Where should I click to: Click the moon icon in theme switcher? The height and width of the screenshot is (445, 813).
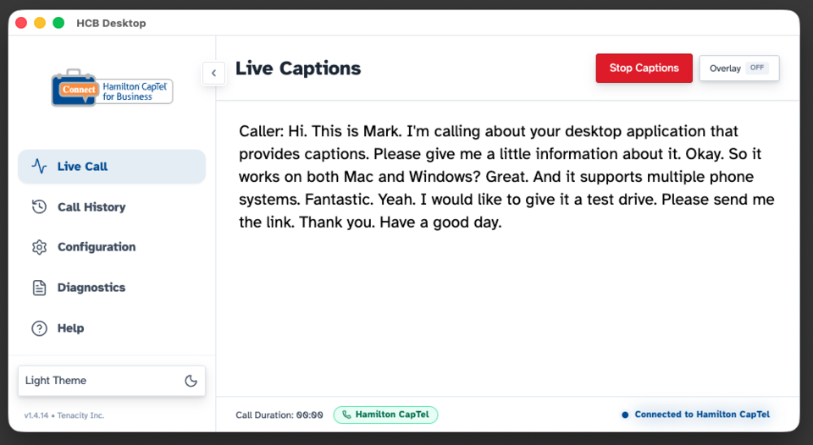[x=191, y=381]
